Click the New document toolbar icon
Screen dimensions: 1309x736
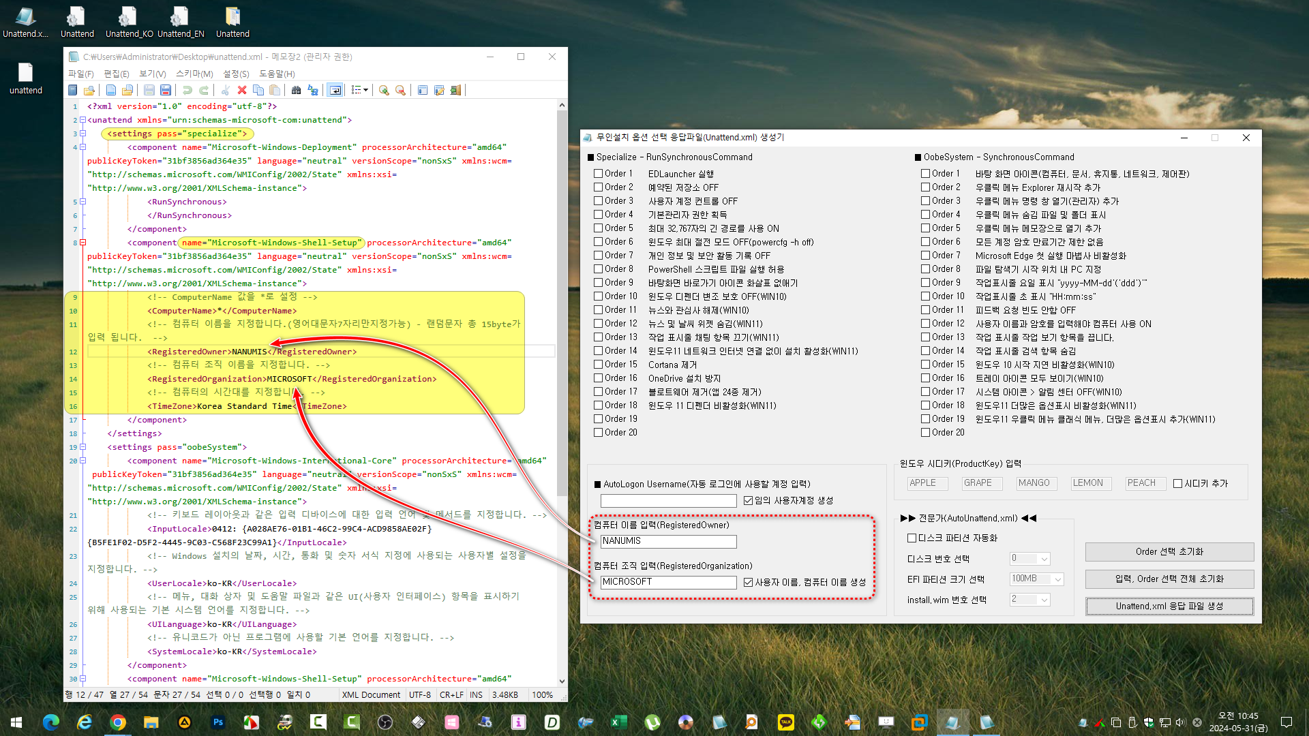[110, 90]
